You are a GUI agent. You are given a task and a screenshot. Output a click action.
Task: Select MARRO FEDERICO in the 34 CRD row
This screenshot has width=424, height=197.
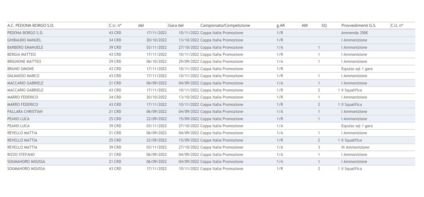23,97
